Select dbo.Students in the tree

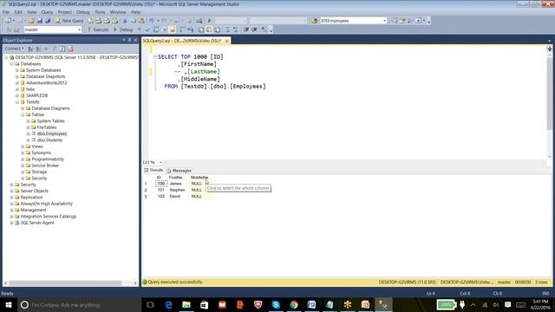click(49, 140)
